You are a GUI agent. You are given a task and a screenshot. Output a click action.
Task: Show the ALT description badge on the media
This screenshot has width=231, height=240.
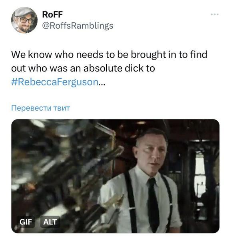[50, 222]
